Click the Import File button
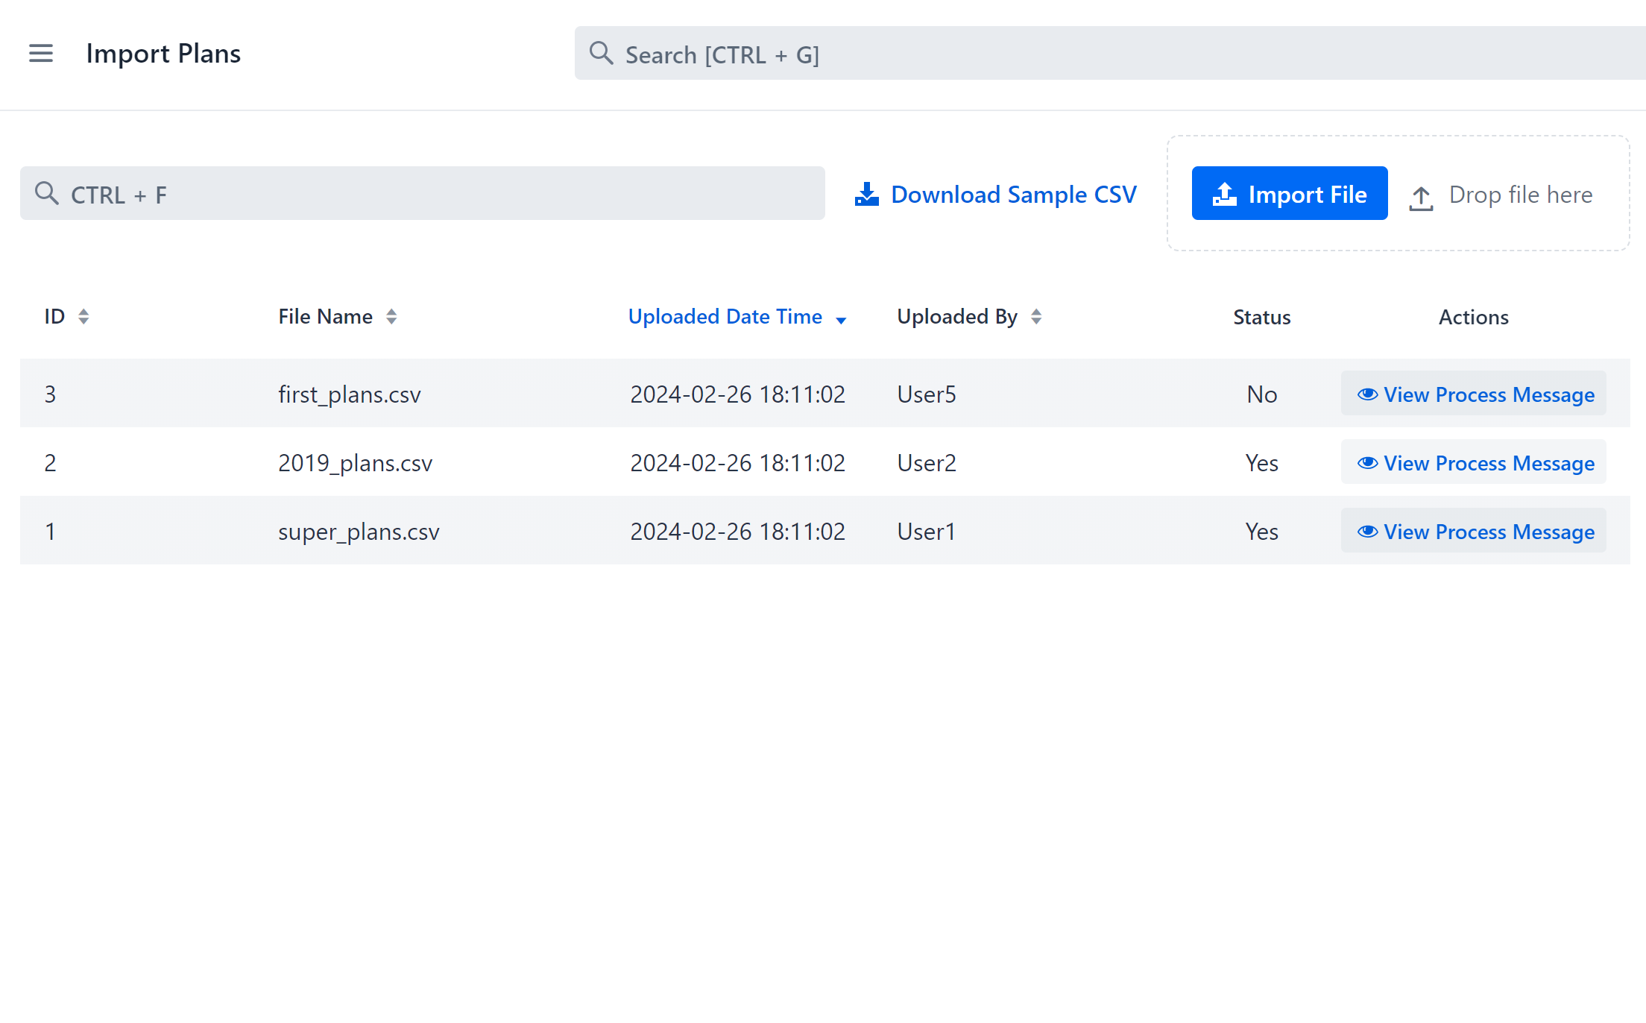The image size is (1646, 1023). pyautogui.click(x=1290, y=193)
